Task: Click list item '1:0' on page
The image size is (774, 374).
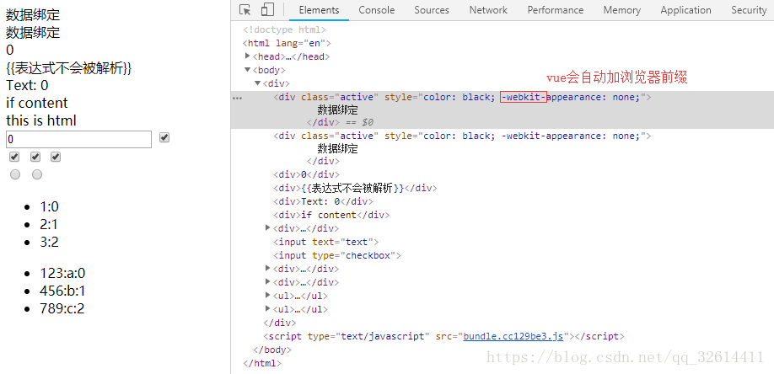Action: click(x=50, y=206)
